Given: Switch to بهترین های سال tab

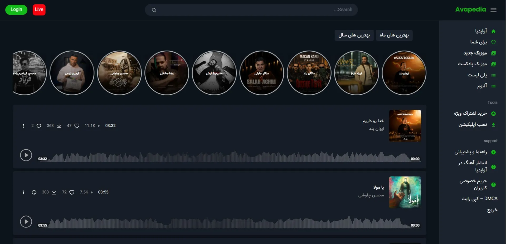Looking at the screenshot, I should click(354, 35).
